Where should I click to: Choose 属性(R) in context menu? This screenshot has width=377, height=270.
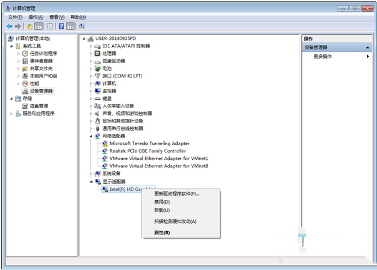click(181, 232)
